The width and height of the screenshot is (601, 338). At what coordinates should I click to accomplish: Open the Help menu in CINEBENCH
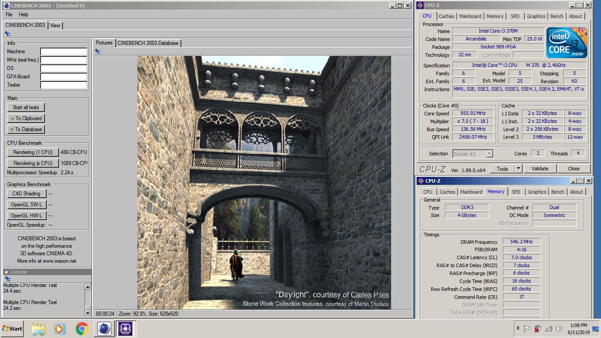click(x=24, y=15)
